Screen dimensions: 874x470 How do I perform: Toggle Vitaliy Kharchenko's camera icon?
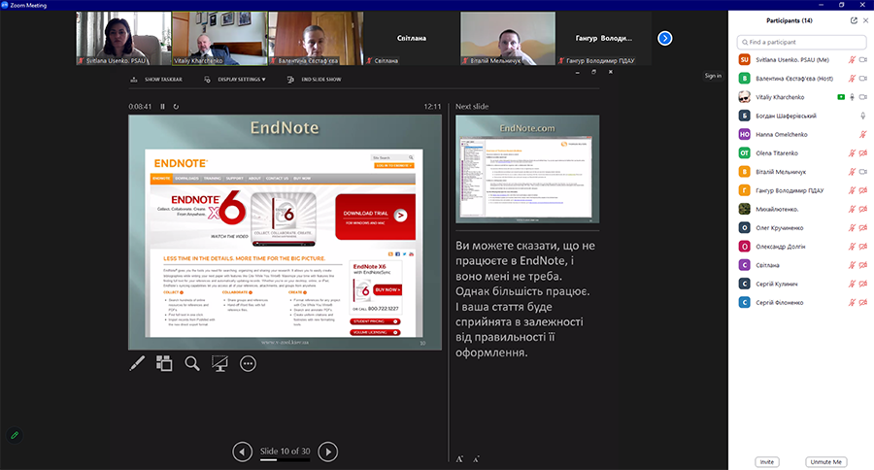[863, 97]
